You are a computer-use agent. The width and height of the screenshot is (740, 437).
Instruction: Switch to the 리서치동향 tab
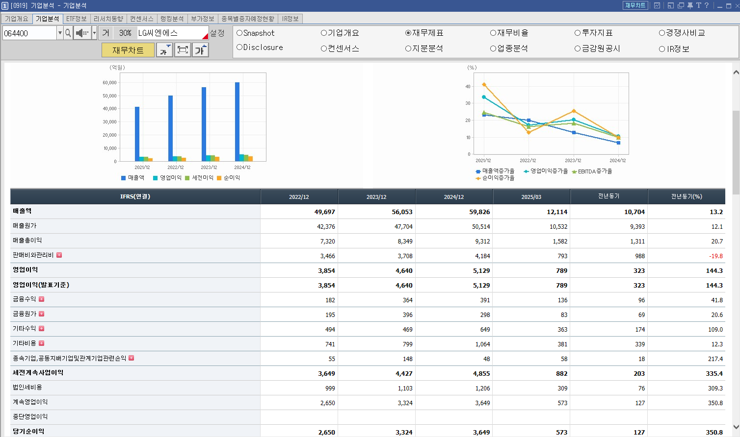(x=108, y=19)
